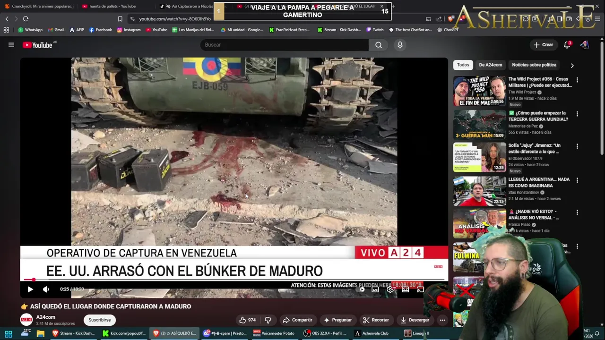Switch the player to theater mode
The height and width of the screenshot is (340, 605).
tap(406, 289)
